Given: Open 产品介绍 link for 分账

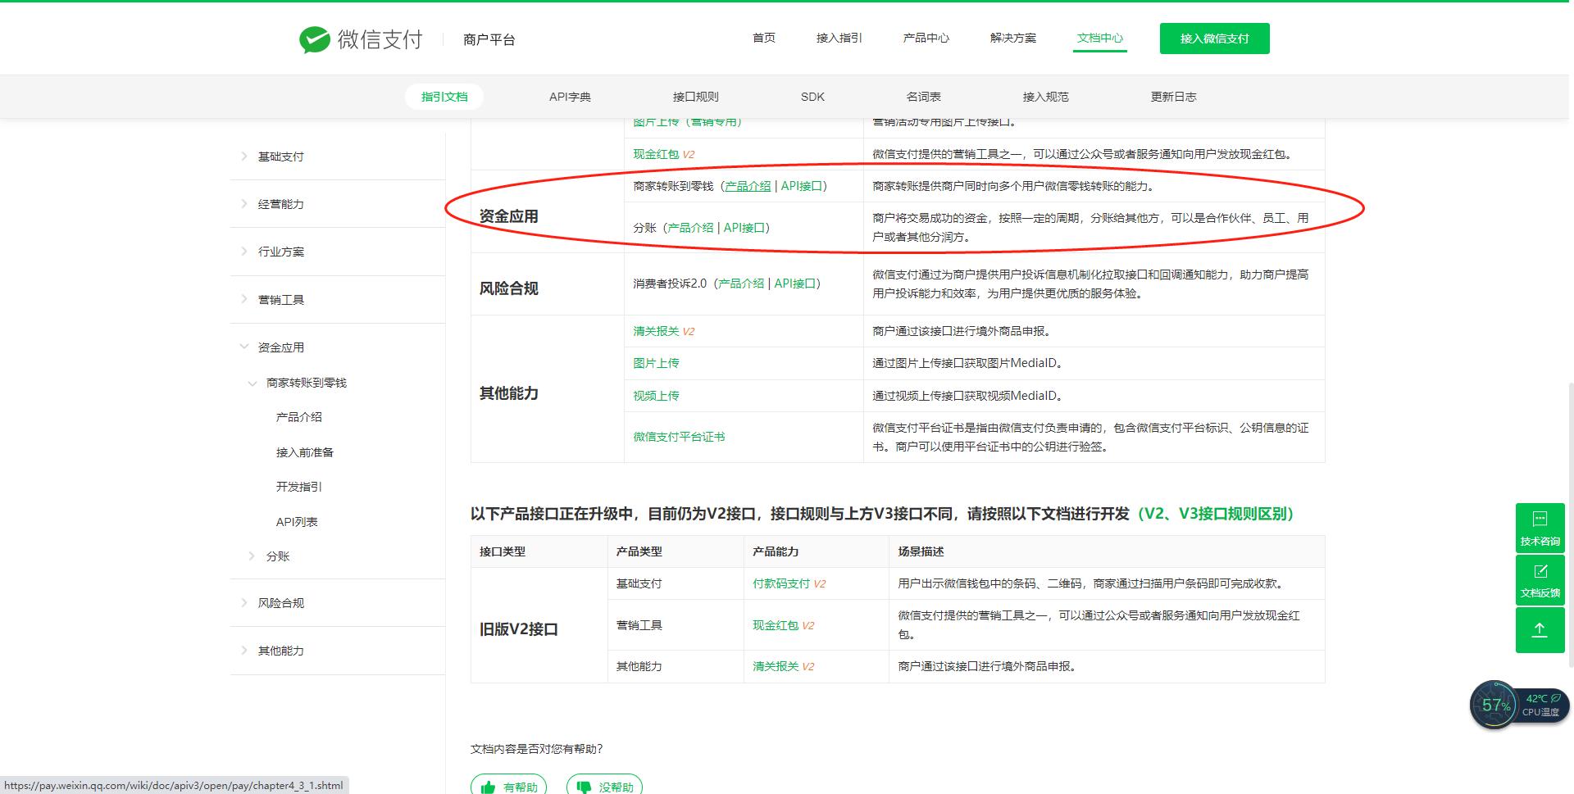Looking at the screenshot, I should (690, 228).
